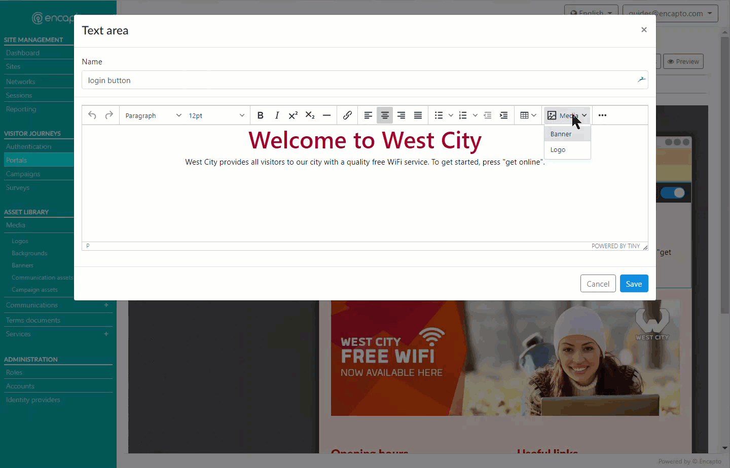Open the 12pt font size dropdown

(x=216, y=115)
